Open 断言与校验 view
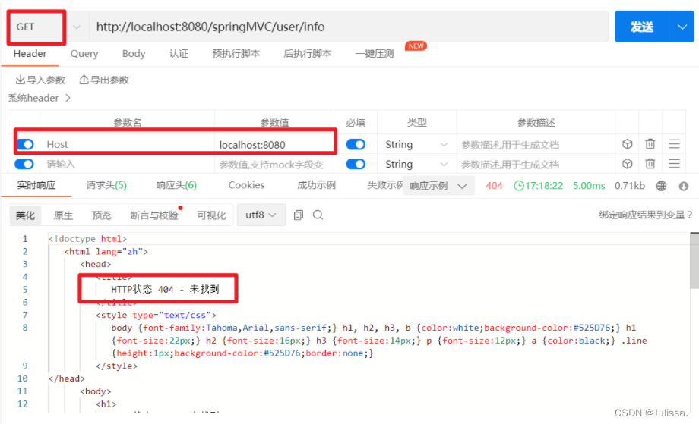The width and height of the screenshot is (699, 424). point(154,215)
